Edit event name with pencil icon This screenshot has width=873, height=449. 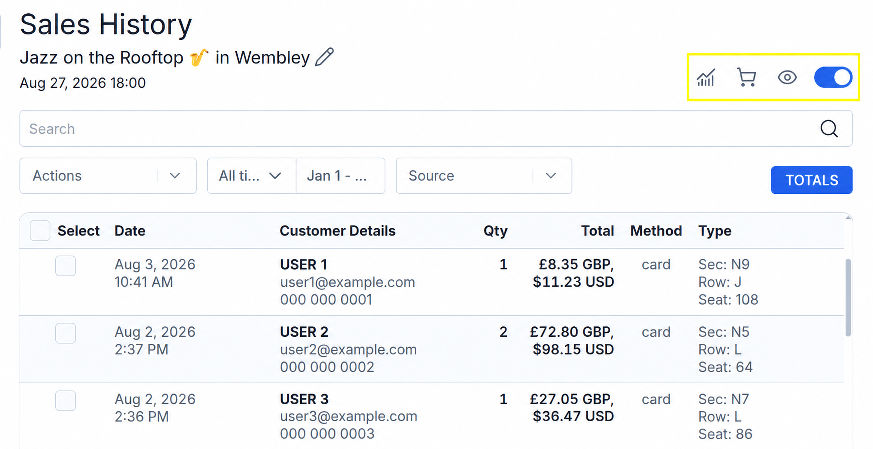(324, 57)
